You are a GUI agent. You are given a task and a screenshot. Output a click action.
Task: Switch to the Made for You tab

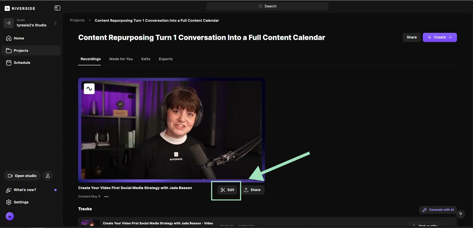121,59
